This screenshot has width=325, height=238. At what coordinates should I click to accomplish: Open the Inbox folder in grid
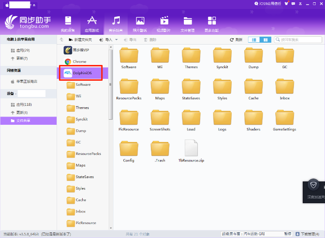coord(284,89)
